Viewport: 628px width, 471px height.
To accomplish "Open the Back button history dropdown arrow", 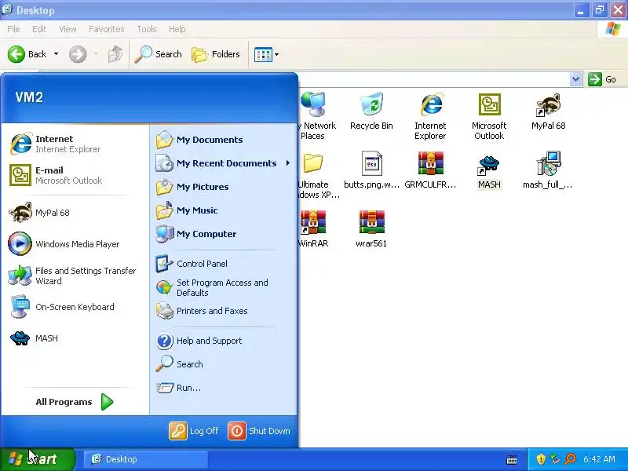I will [x=56, y=54].
